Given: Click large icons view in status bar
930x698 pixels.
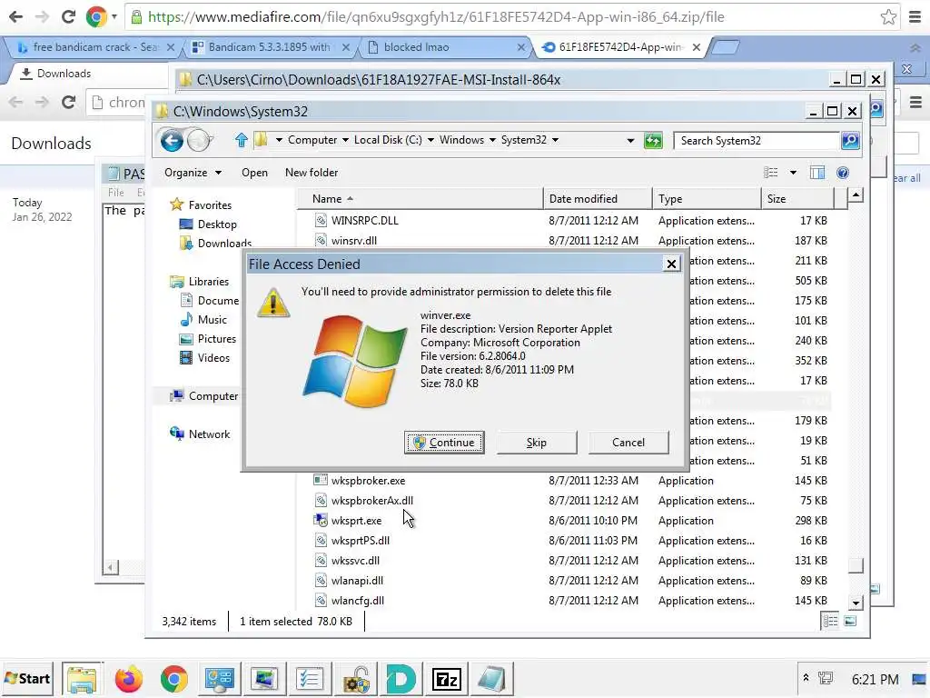Looking at the screenshot, I should click(850, 621).
